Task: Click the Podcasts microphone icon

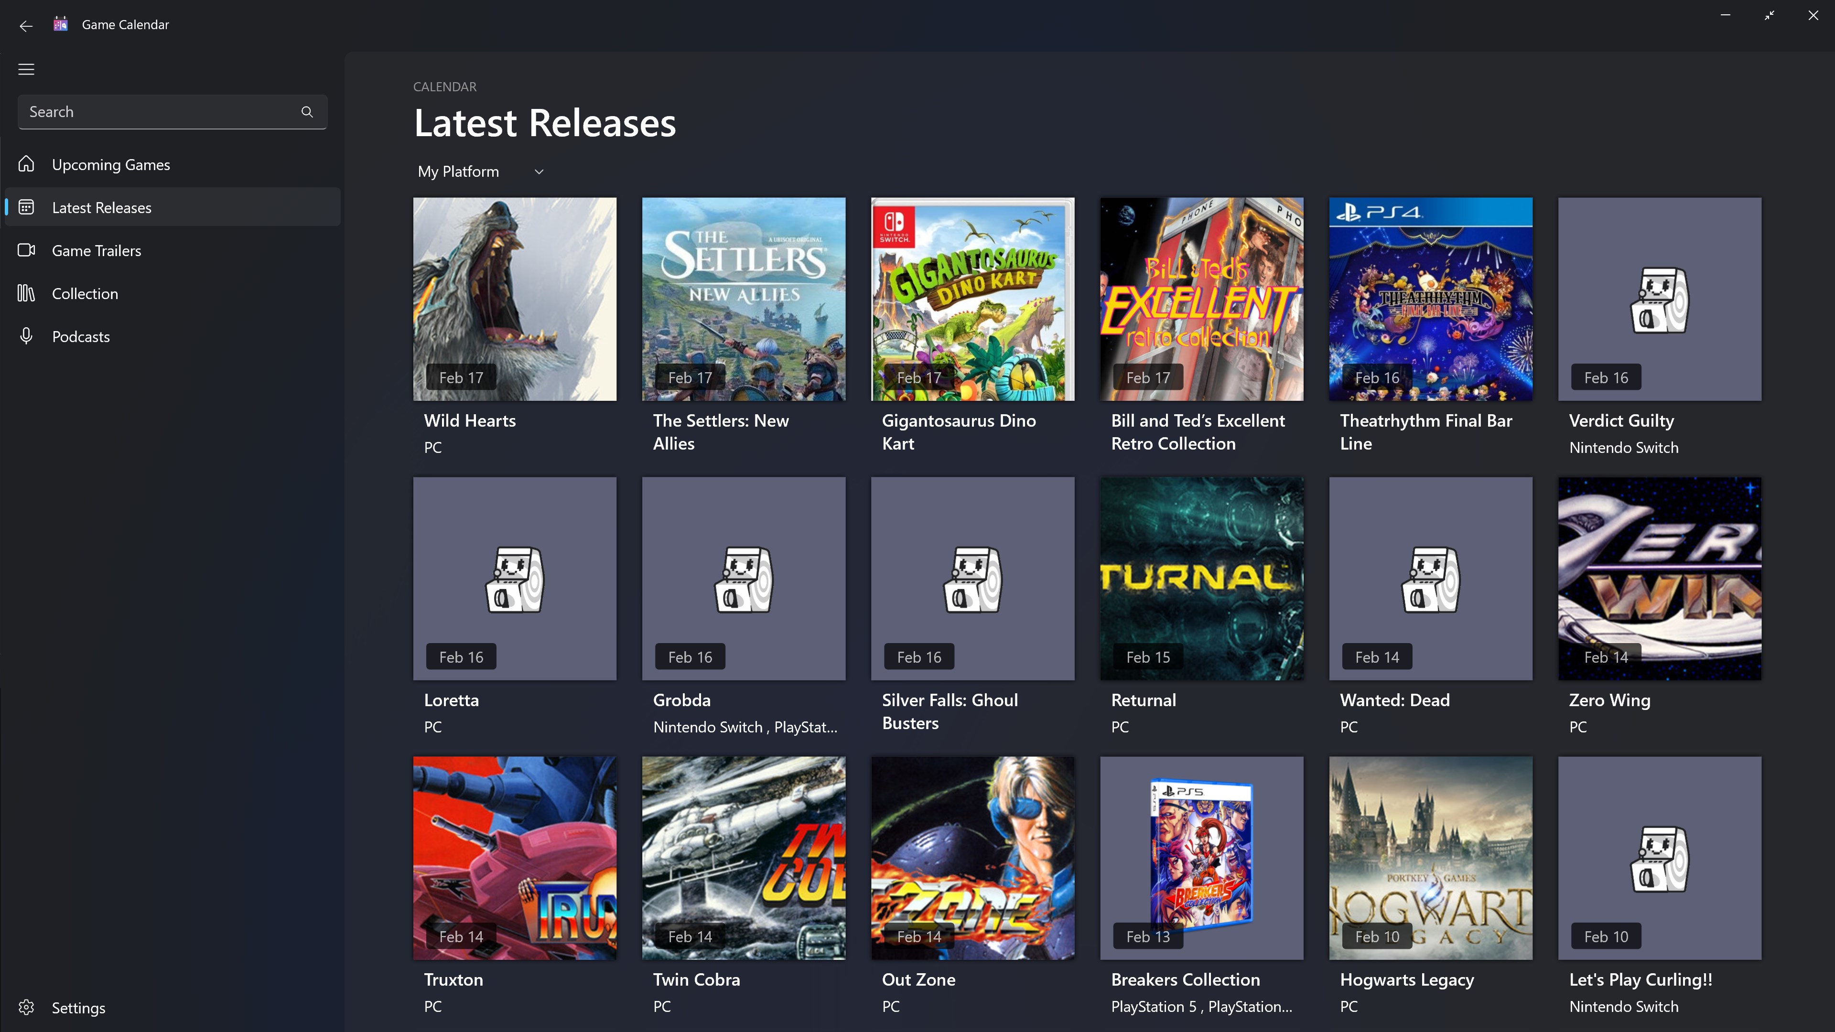Action: (26, 335)
